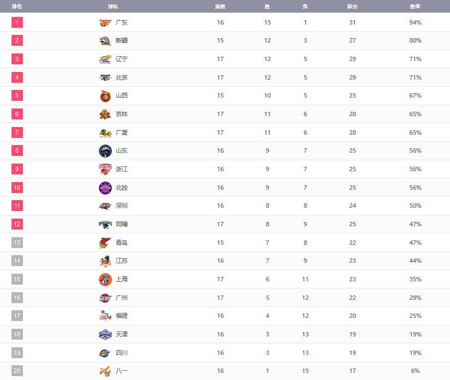450x380 pixels.
Task: Click the 吉林 tiger logo icon
Action: [x=105, y=114]
